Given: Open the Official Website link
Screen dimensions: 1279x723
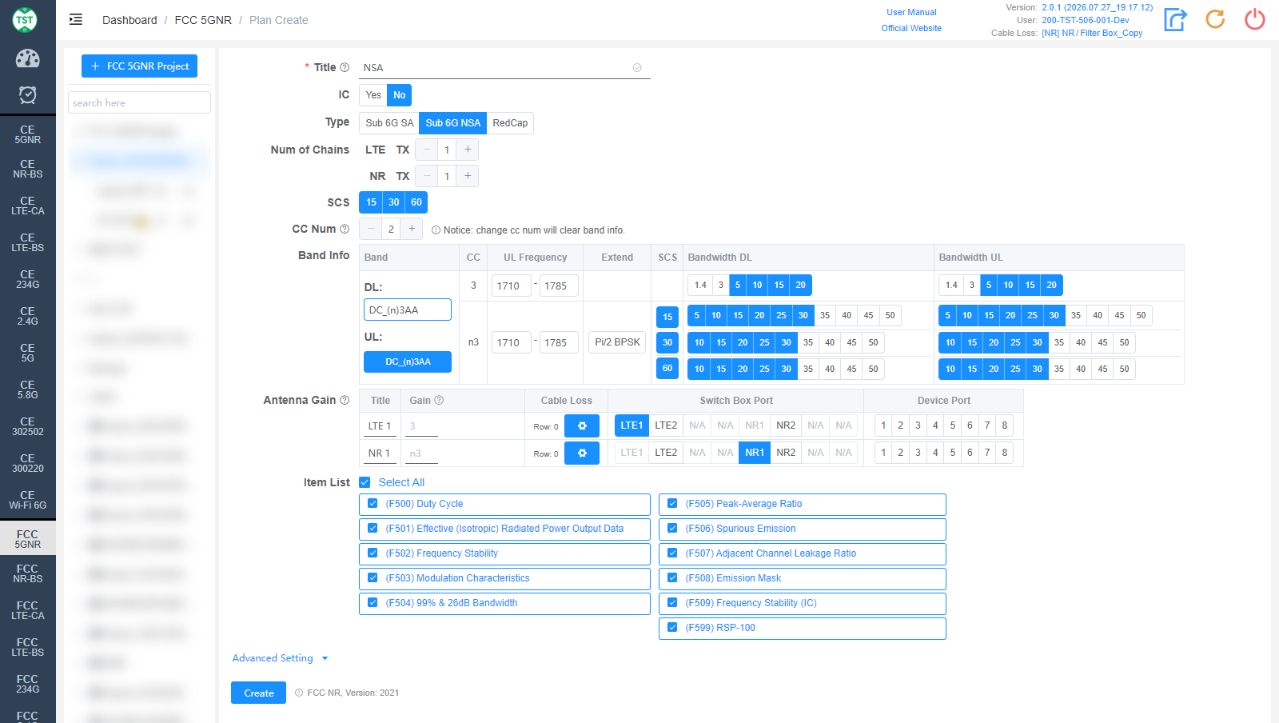Looking at the screenshot, I should pyautogui.click(x=911, y=28).
